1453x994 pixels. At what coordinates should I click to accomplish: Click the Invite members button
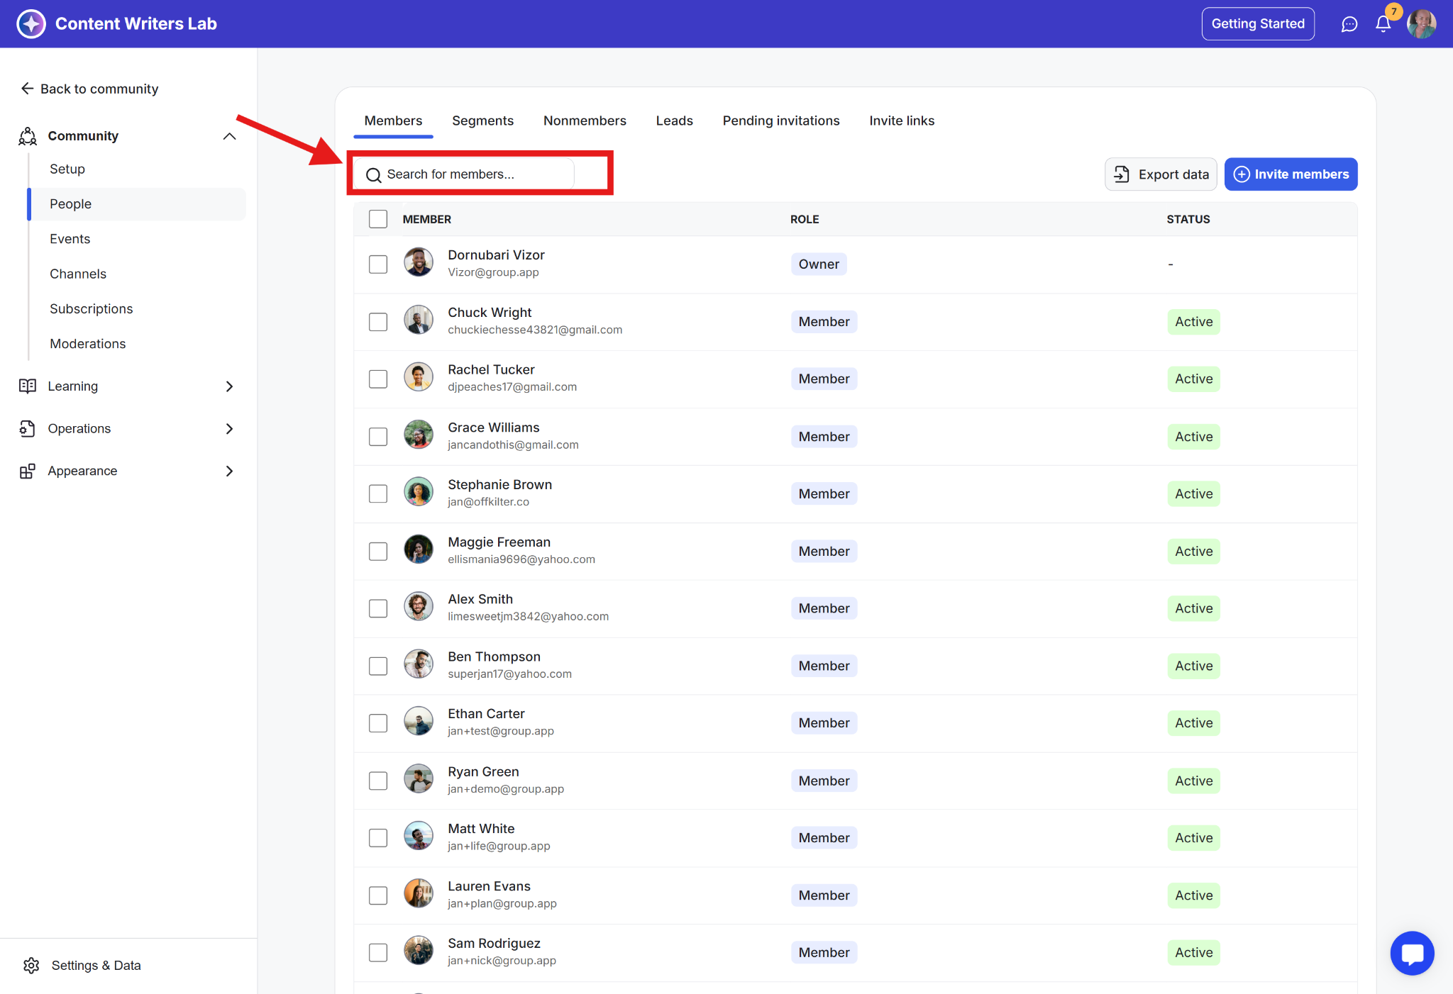pos(1291,174)
